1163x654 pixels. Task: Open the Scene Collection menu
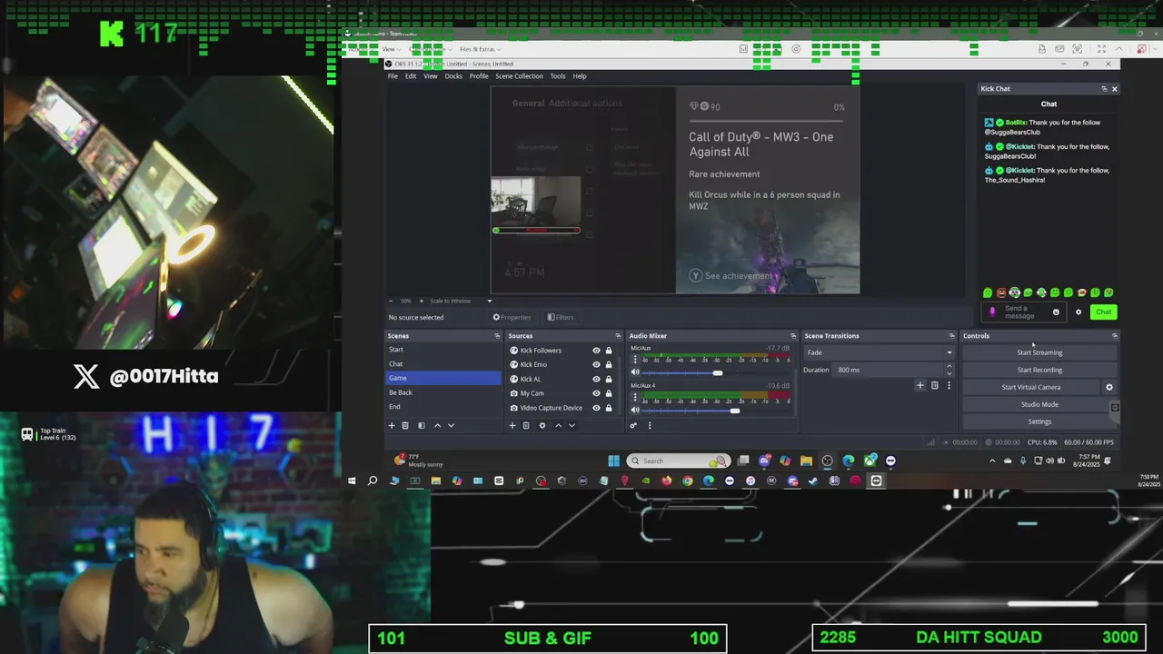[x=519, y=76]
